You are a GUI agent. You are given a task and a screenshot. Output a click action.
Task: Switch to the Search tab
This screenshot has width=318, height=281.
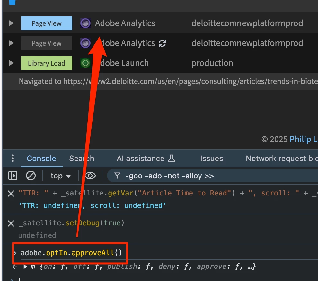[x=82, y=159]
